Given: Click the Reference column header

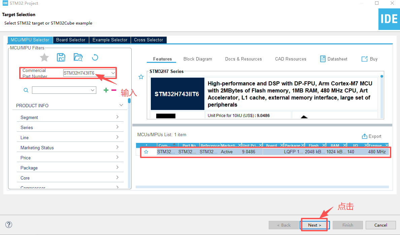Looking at the screenshot, I should click(x=210, y=145).
